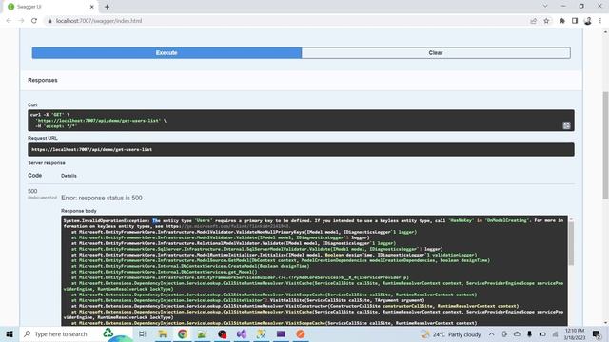Click the Response body label
This screenshot has height=342, width=609.
(x=79, y=211)
